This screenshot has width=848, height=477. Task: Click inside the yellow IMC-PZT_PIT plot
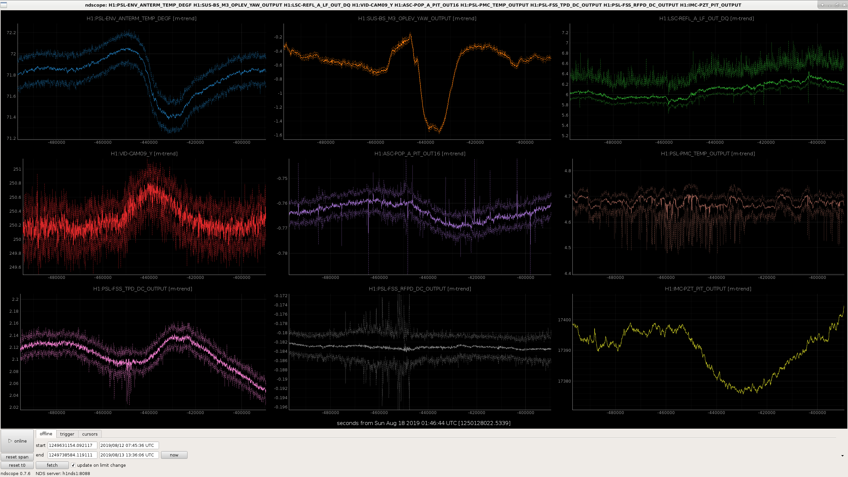click(708, 352)
